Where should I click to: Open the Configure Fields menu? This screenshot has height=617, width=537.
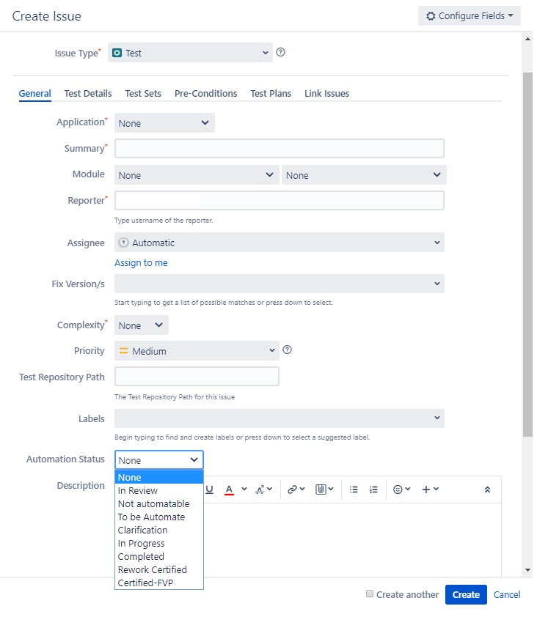469,15
